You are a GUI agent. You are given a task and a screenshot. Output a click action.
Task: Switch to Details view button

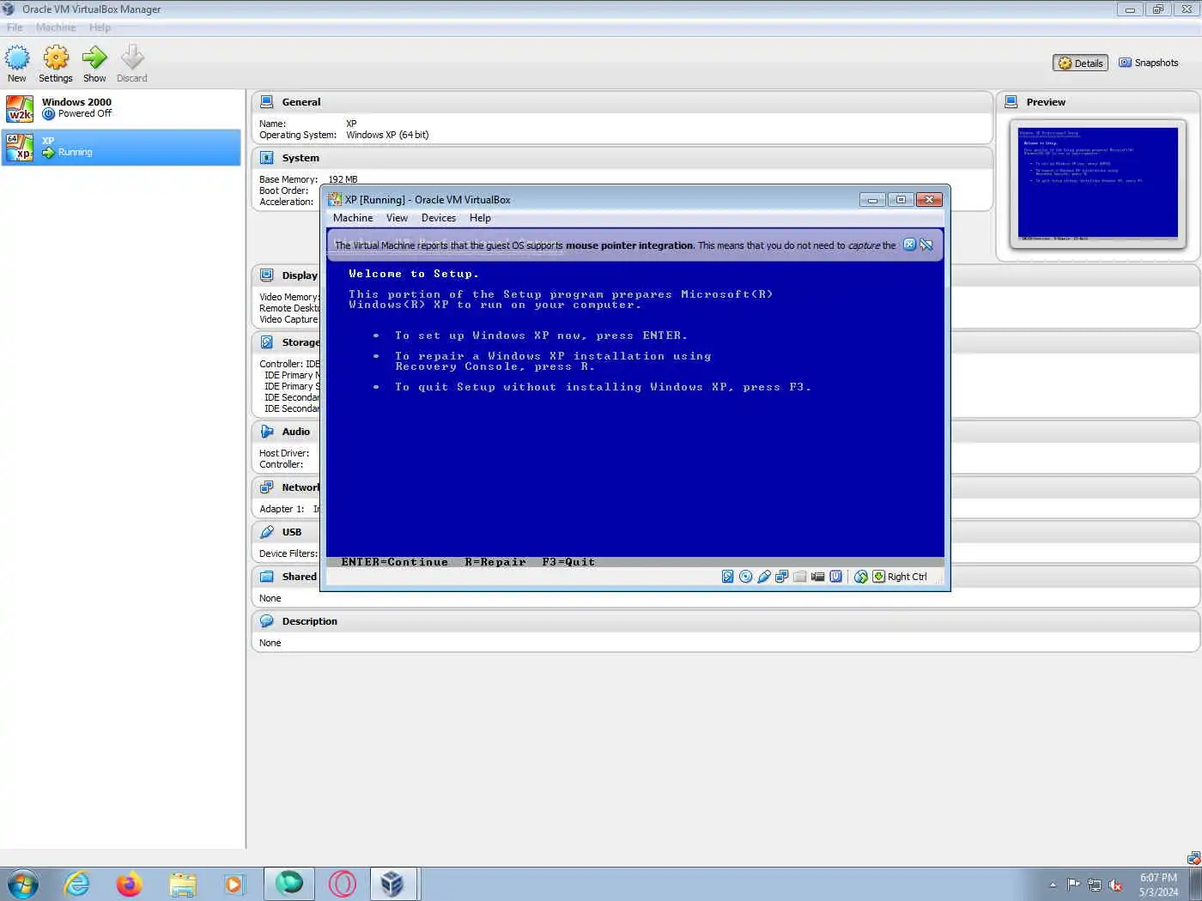[x=1080, y=63]
